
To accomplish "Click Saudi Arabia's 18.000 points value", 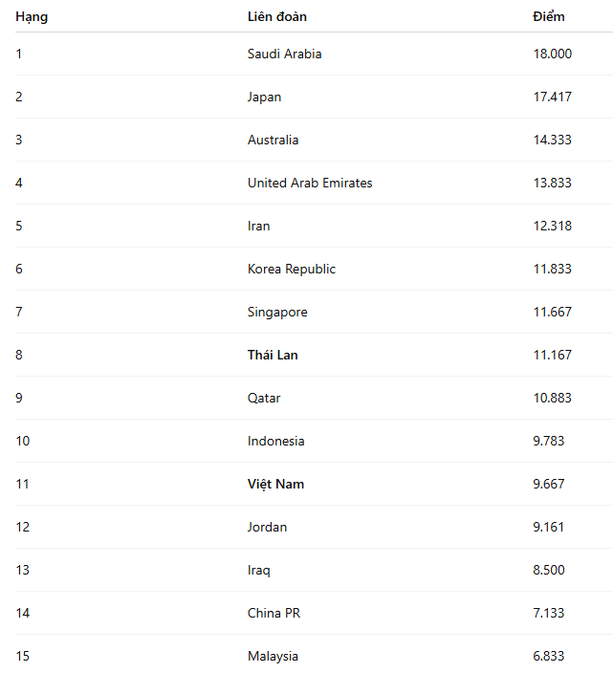I will [553, 54].
